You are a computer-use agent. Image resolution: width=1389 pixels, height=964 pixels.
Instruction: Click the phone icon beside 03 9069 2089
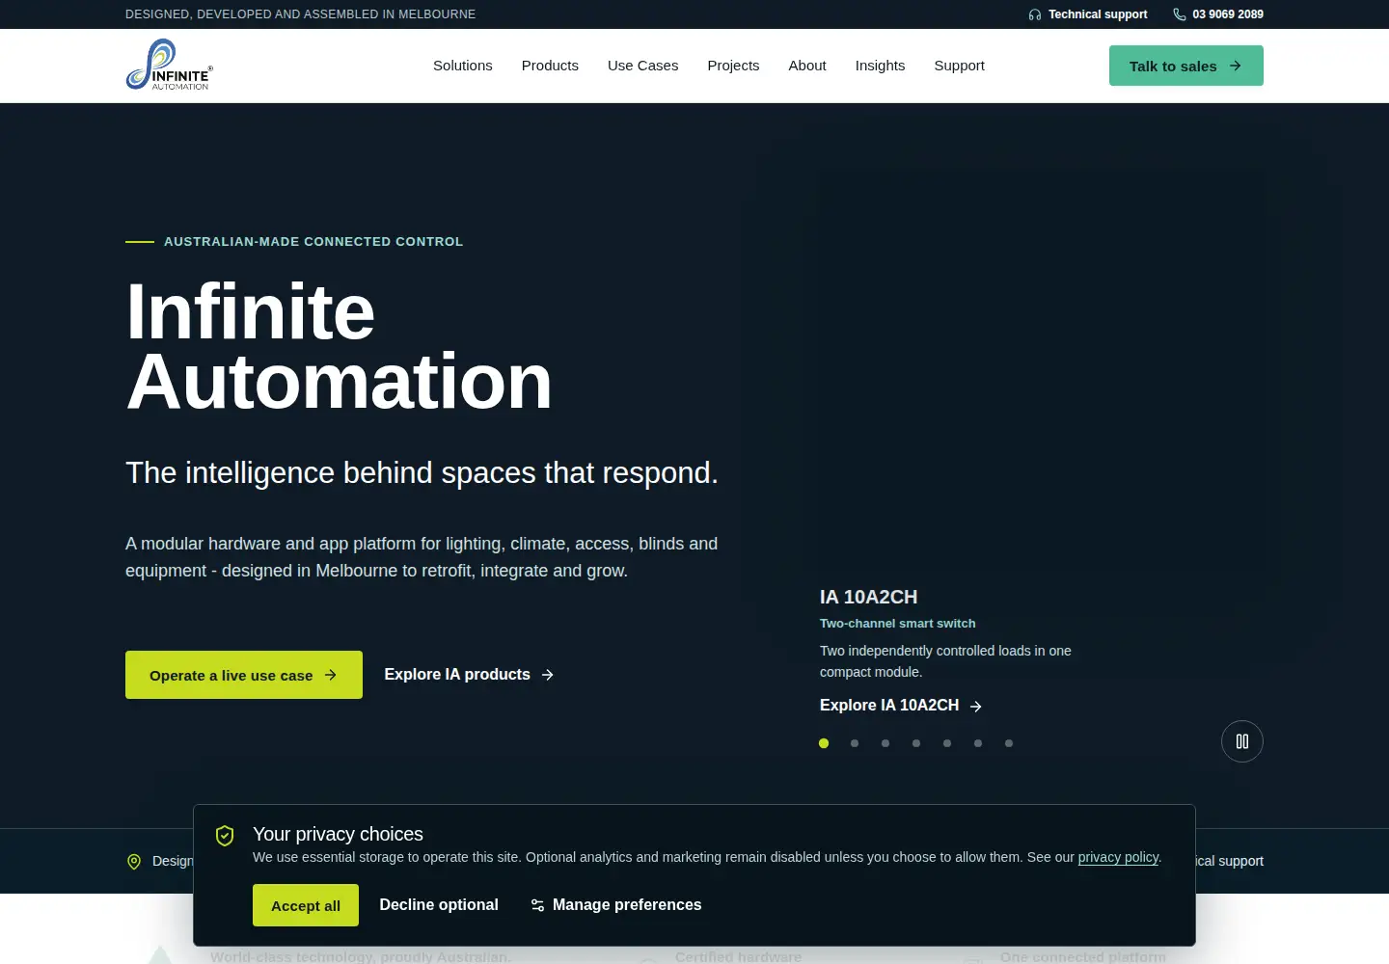(x=1180, y=14)
